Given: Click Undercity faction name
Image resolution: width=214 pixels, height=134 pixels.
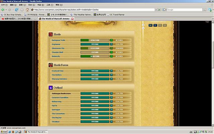Looking at the screenshot, I should click(56, 56).
